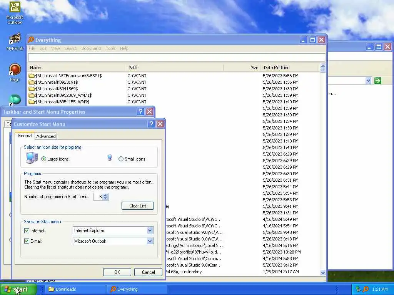Select the Large icons radio button
The image size is (394, 295).
click(x=44, y=159)
